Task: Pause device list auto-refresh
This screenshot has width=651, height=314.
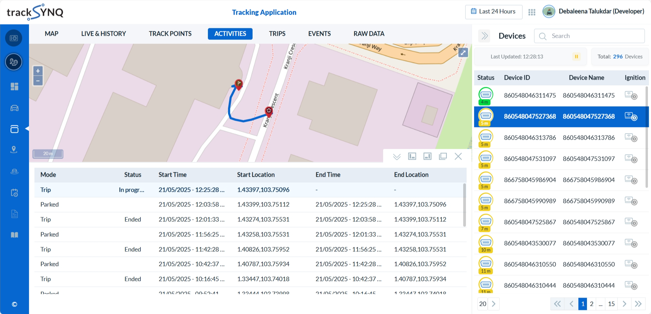Action: coord(576,57)
